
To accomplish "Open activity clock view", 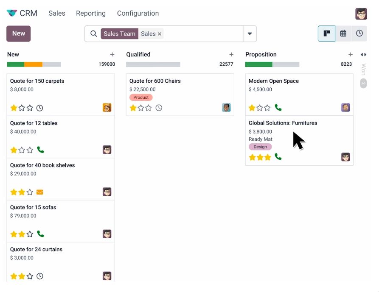I will (359, 33).
